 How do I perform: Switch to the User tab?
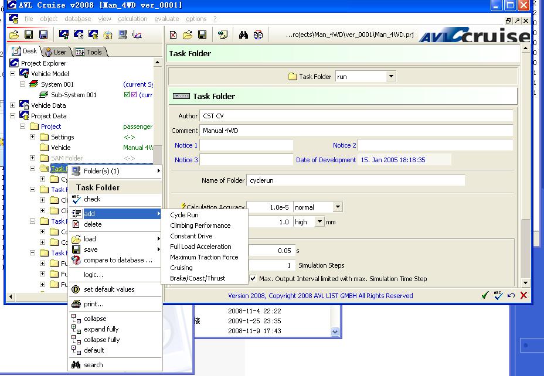(x=56, y=52)
